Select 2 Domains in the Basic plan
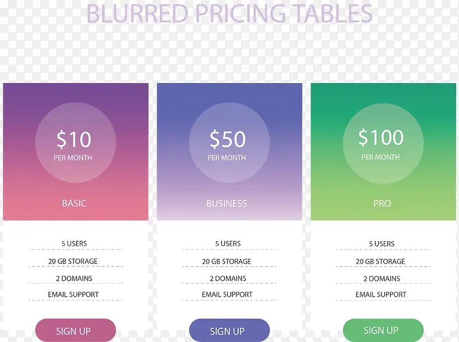The height and width of the screenshot is (342, 459). click(x=74, y=278)
